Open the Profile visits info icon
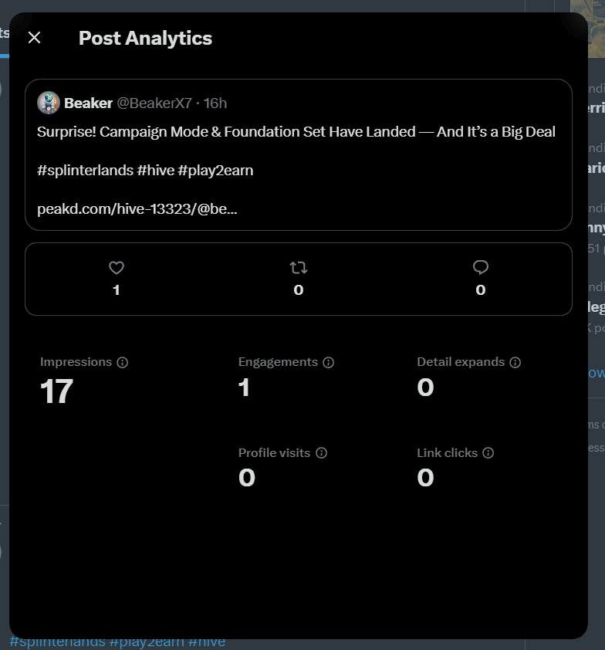The image size is (605, 650). point(322,452)
